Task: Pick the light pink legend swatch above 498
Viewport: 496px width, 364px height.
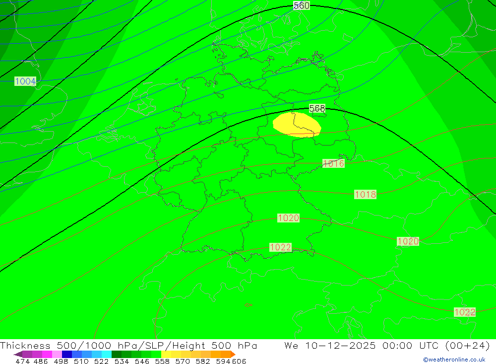Action: click(57, 354)
